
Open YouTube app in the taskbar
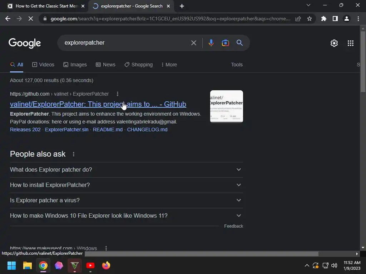(90, 265)
